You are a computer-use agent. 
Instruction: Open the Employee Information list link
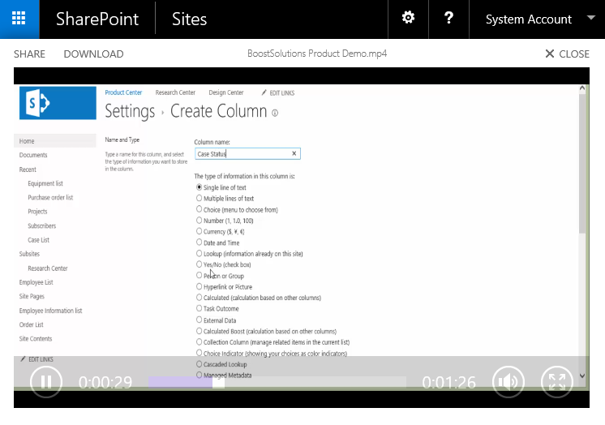[50, 311]
